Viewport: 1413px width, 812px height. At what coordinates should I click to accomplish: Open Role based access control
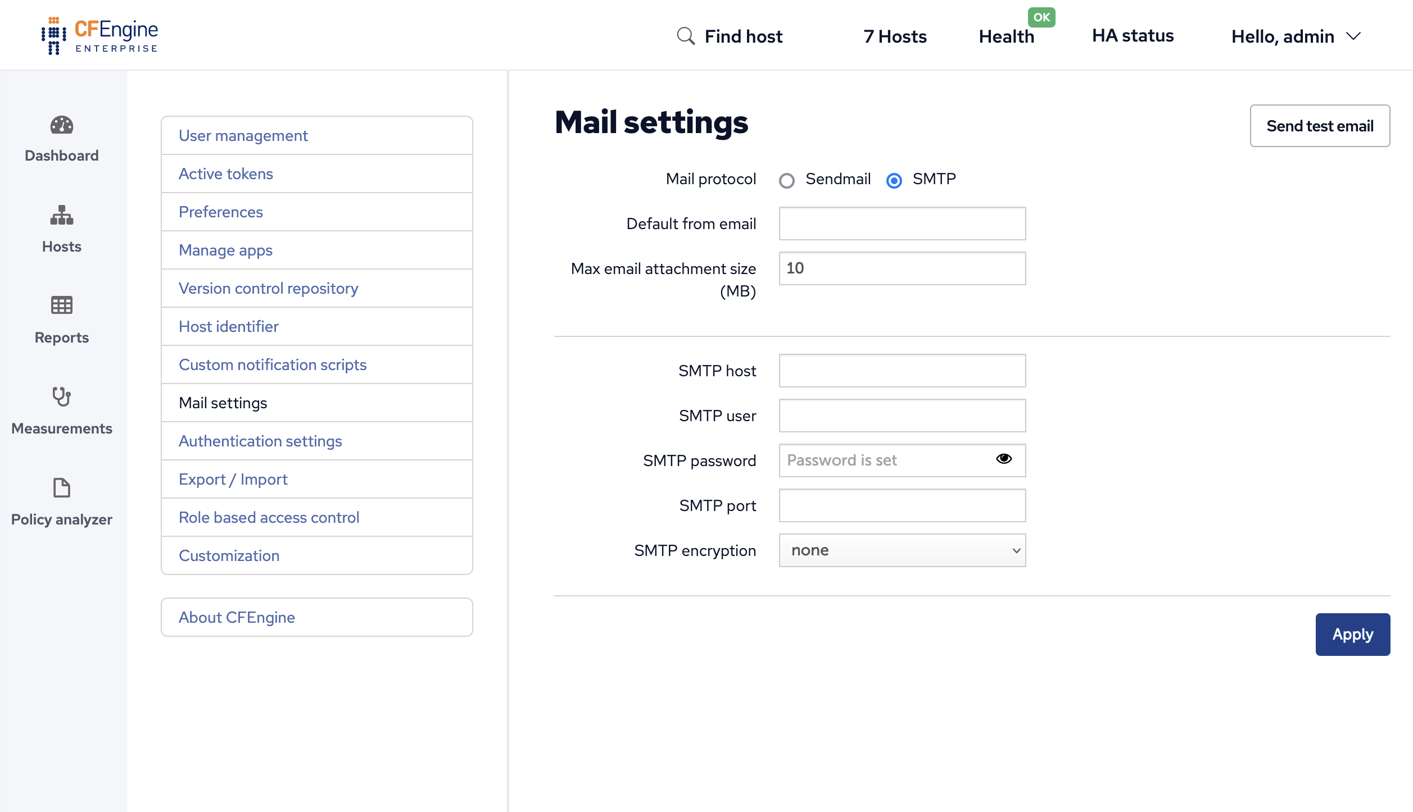pyautogui.click(x=269, y=517)
